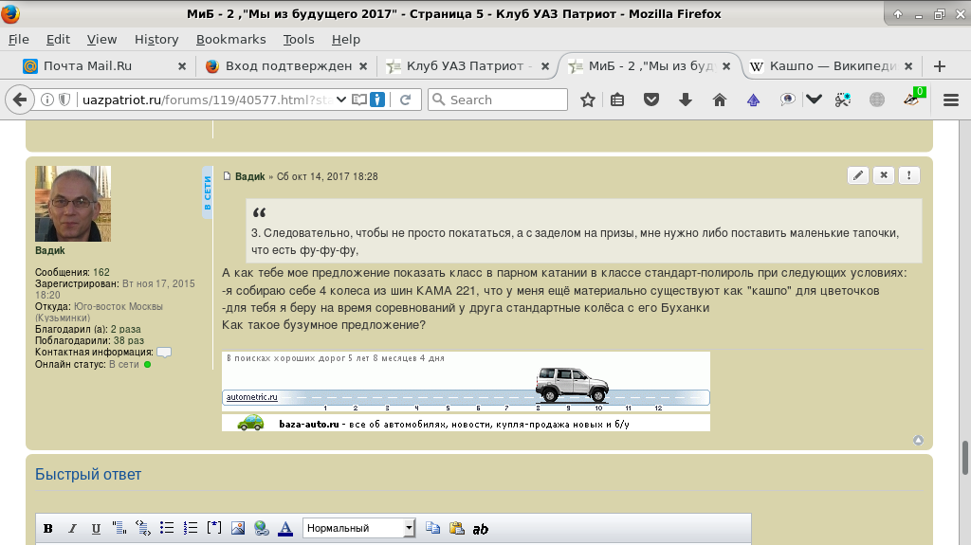Edit Вадик's post with pencil icon

tap(858, 175)
